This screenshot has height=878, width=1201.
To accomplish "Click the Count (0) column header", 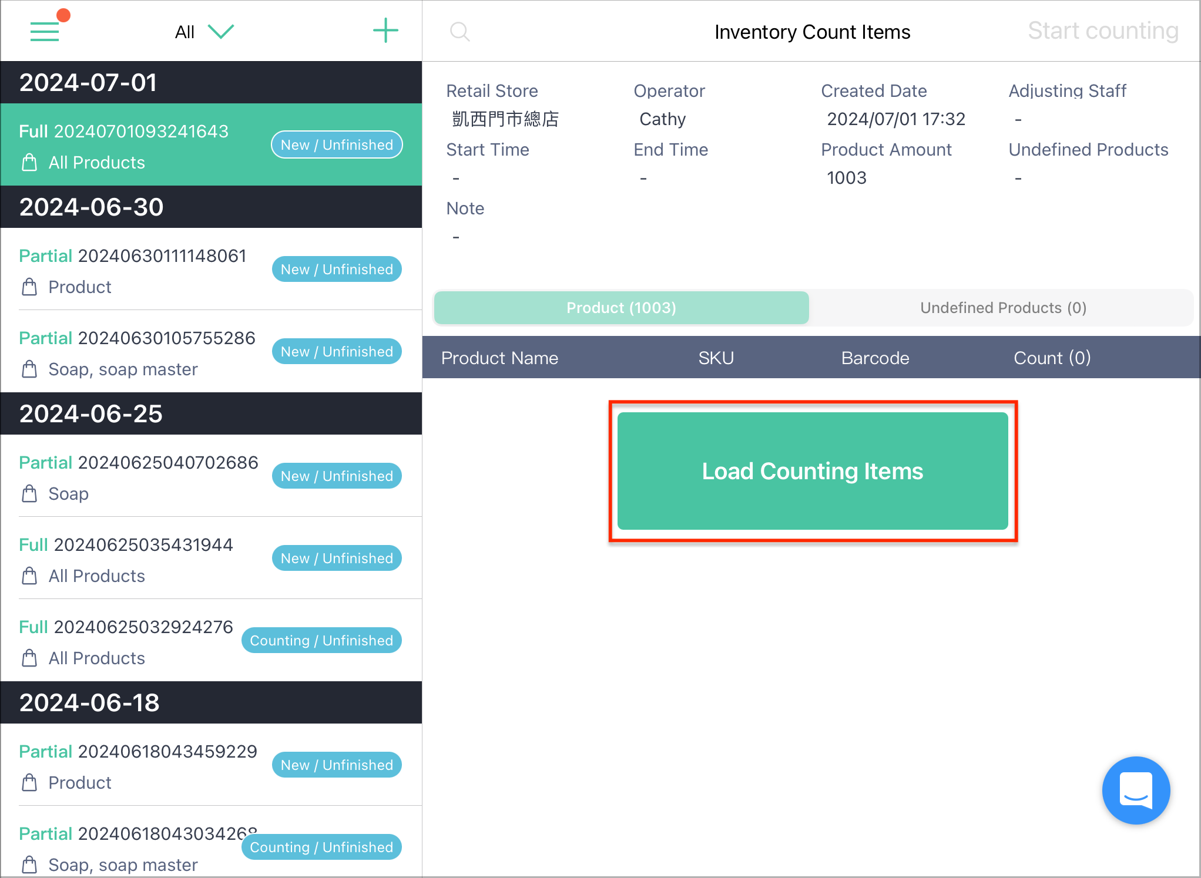I will pyautogui.click(x=1052, y=358).
